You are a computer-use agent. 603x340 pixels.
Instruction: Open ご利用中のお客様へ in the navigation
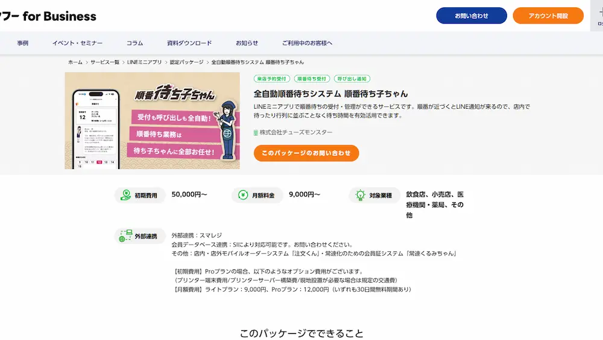(307, 43)
